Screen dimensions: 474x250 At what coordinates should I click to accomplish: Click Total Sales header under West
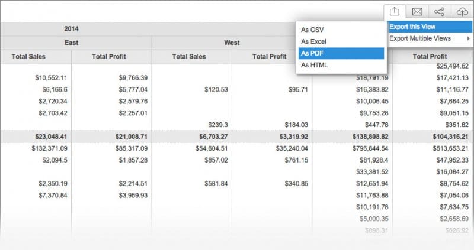click(188, 57)
